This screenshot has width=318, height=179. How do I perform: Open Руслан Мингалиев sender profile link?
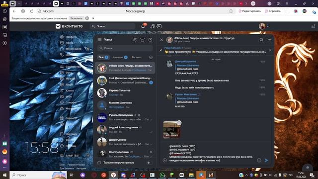click(x=186, y=94)
